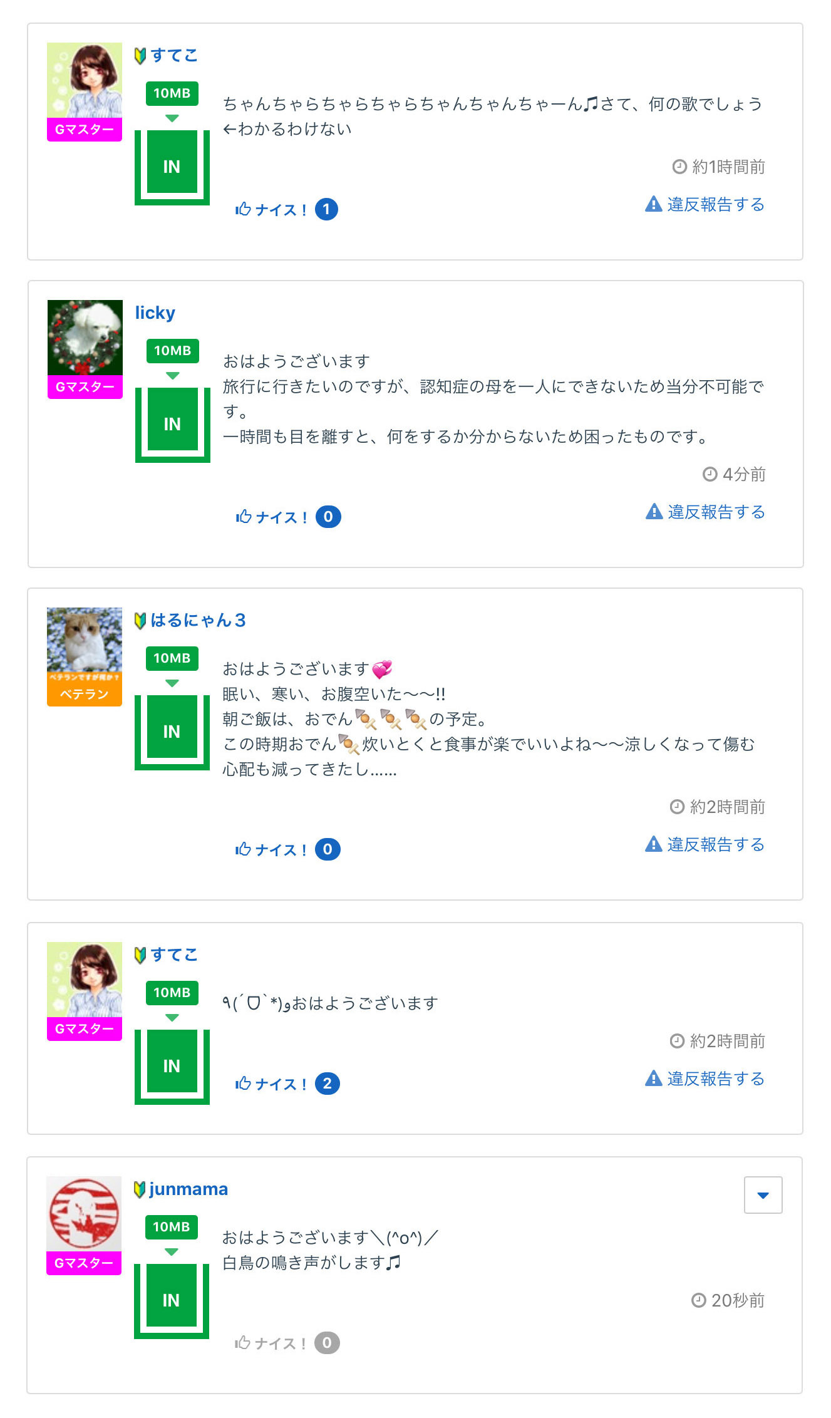Like licky's post with the thumbs-up Nice icon
831x1418 pixels.
[x=244, y=517]
